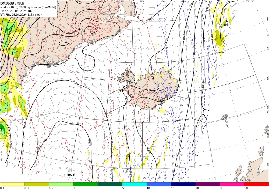This screenshot has height=190, width=269.
Task: Click the cyan 5 mm legend swatch
Action: [x=134, y=184]
